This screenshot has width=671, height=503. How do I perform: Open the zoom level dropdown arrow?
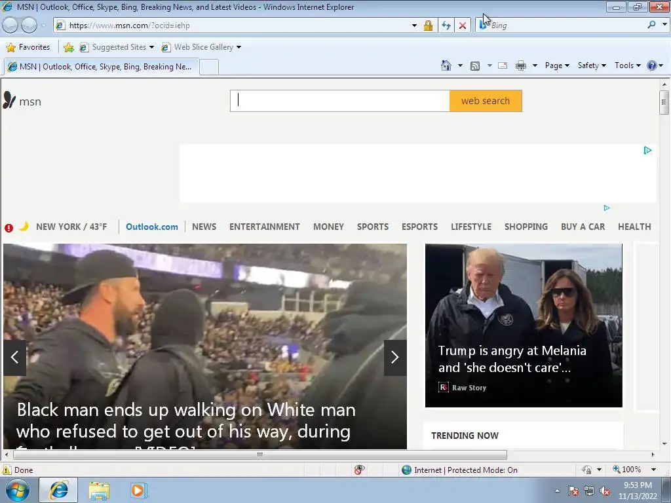[x=653, y=470]
